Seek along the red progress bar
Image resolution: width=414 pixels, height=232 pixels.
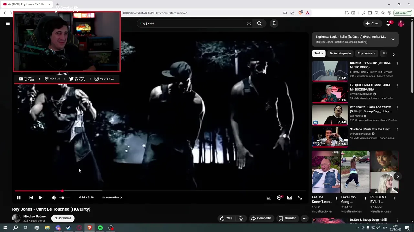click(x=160, y=191)
